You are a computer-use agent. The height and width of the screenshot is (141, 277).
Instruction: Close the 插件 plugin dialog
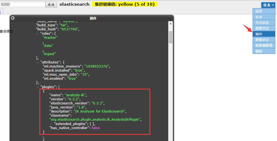[13, 18]
